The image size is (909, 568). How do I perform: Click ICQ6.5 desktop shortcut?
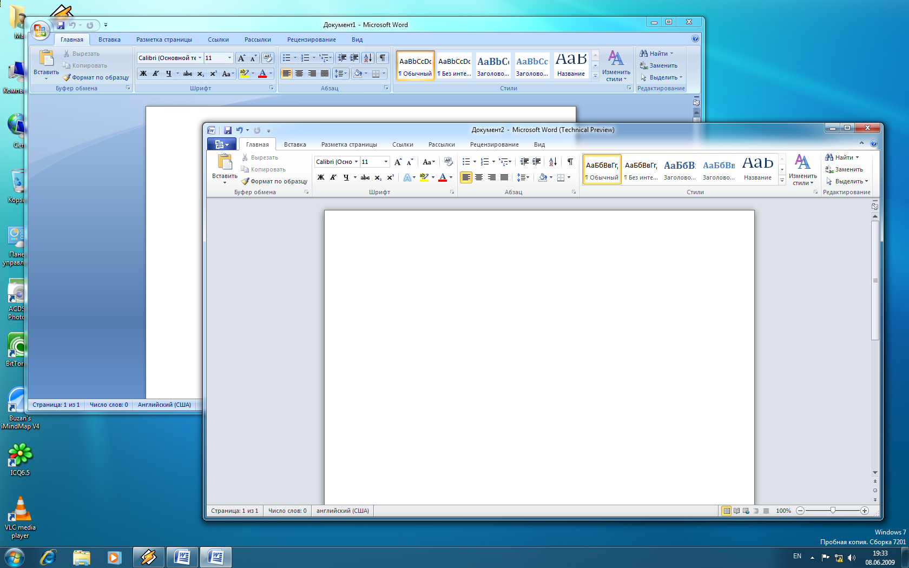[20, 459]
